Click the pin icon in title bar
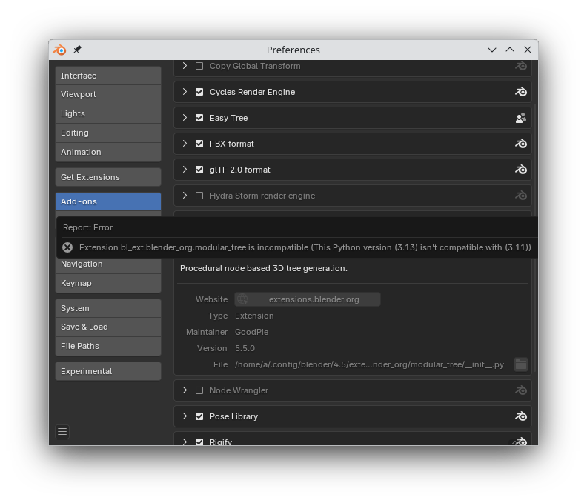The width and height of the screenshot is (587, 503). coord(77,50)
